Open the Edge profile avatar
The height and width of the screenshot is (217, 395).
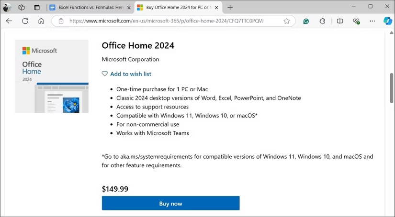click(x=7, y=7)
